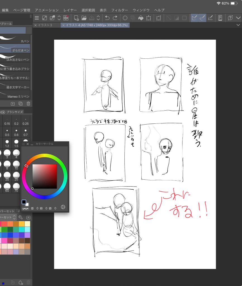Expand the canvas tab list chevron

(238, 25)
